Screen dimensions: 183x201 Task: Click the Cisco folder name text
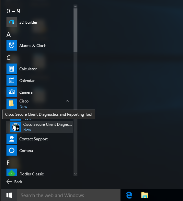click(x=24, y=101)
